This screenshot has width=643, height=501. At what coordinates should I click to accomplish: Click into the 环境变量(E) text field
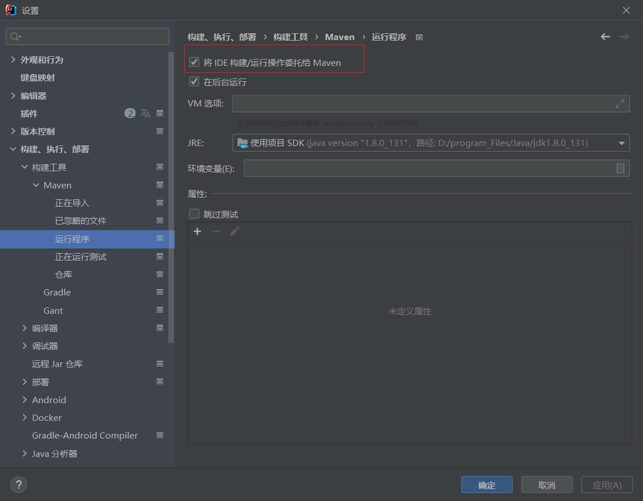(436, 168)
